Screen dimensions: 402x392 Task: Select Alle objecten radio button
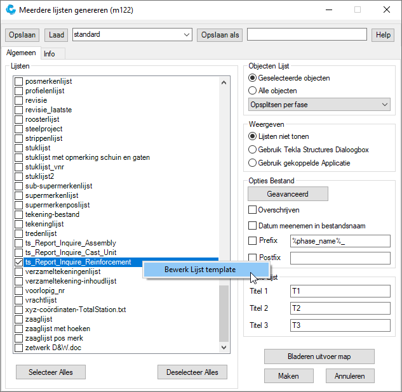click(252, 90)
